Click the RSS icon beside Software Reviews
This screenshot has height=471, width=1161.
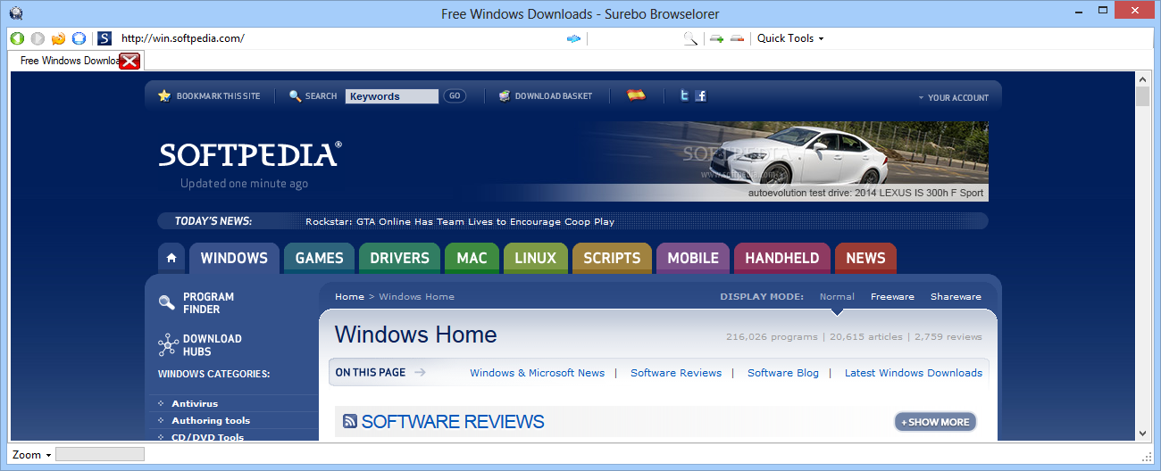point(350,422)
